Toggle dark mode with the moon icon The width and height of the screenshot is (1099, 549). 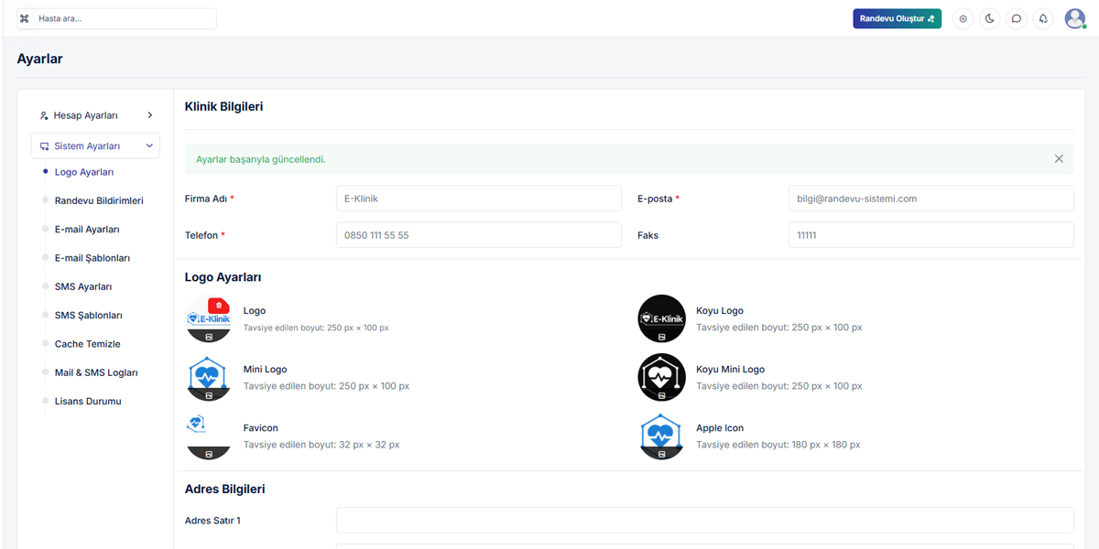989,18
